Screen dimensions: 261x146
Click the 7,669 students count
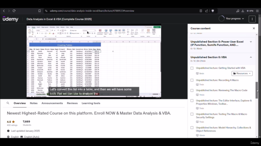[26, 122]
